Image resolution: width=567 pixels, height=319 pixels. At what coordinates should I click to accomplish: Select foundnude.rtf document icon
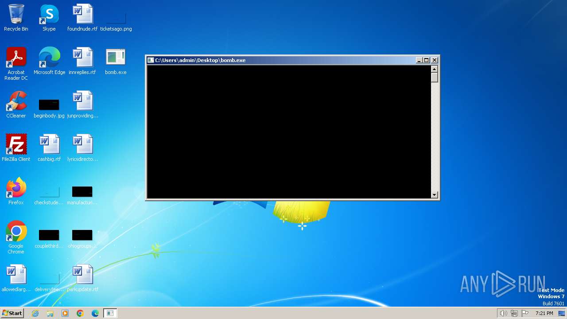point(82,18)
